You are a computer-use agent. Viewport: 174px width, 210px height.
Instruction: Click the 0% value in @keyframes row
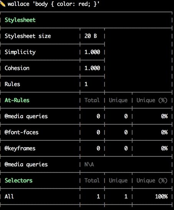164,148
